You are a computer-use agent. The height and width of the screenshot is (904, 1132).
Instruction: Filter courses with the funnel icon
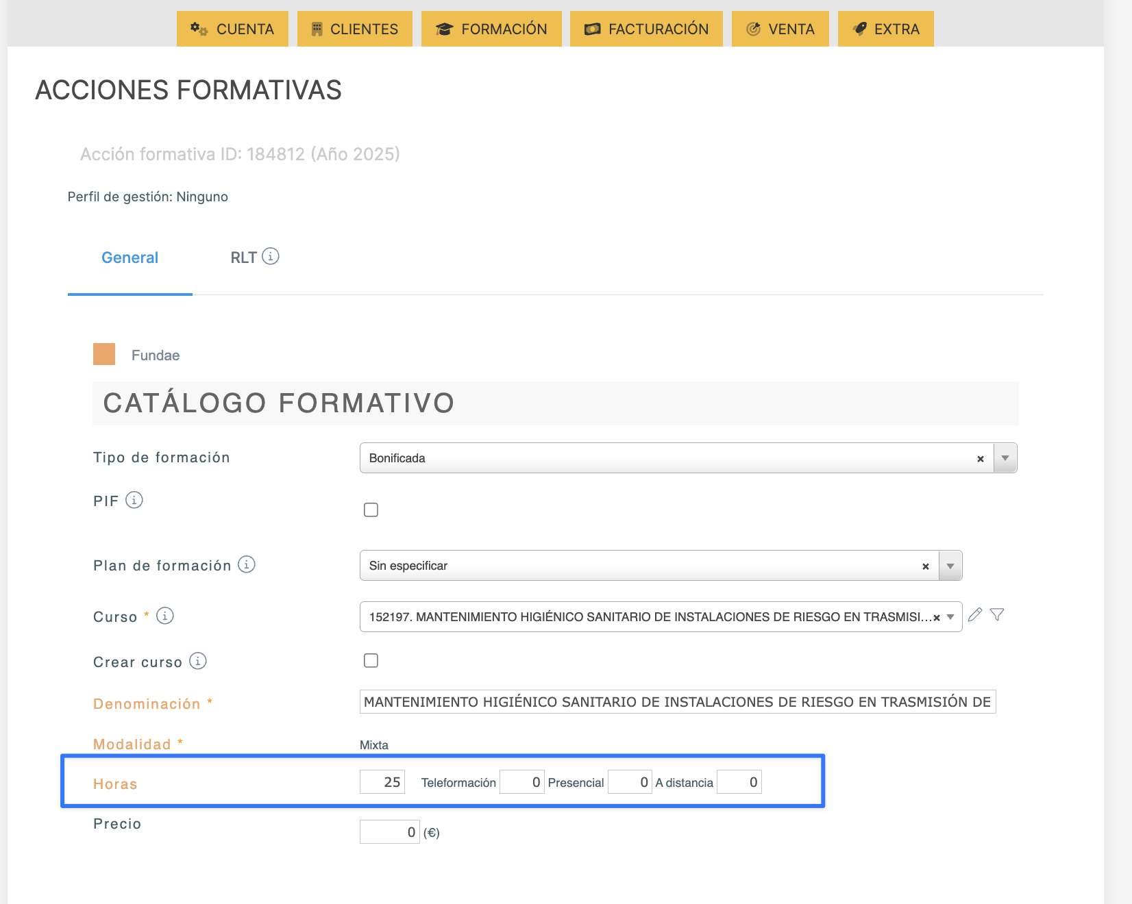(x=997, y=614)
